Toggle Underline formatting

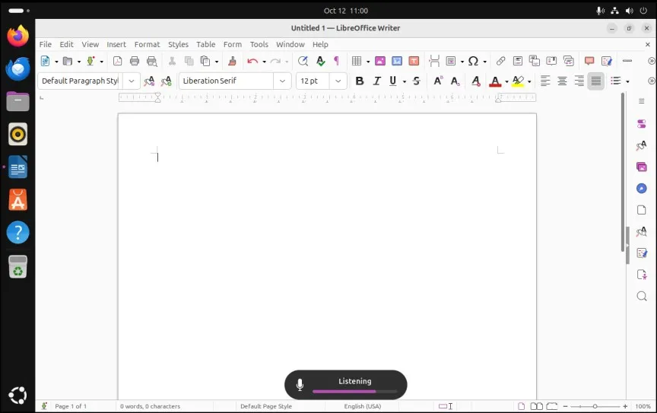tap(393, 81)
